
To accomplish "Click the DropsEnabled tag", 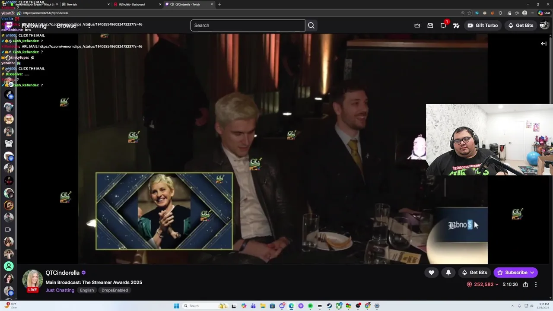I will (x=114, y=290).
